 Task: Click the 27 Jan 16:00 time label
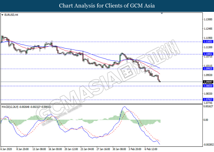click(103, 149)
